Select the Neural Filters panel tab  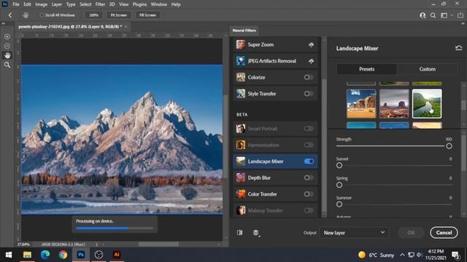[244, 31]
